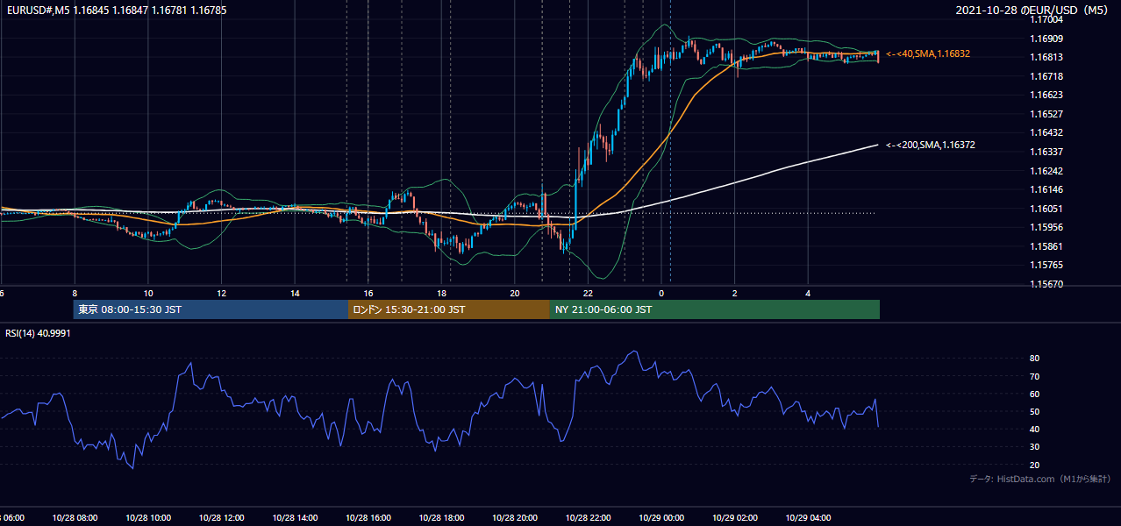The width and height of the screenshot is (1121, 526).
Task: Click the NY 21:00-06:00 JST session bar
Action: (715, 309)
